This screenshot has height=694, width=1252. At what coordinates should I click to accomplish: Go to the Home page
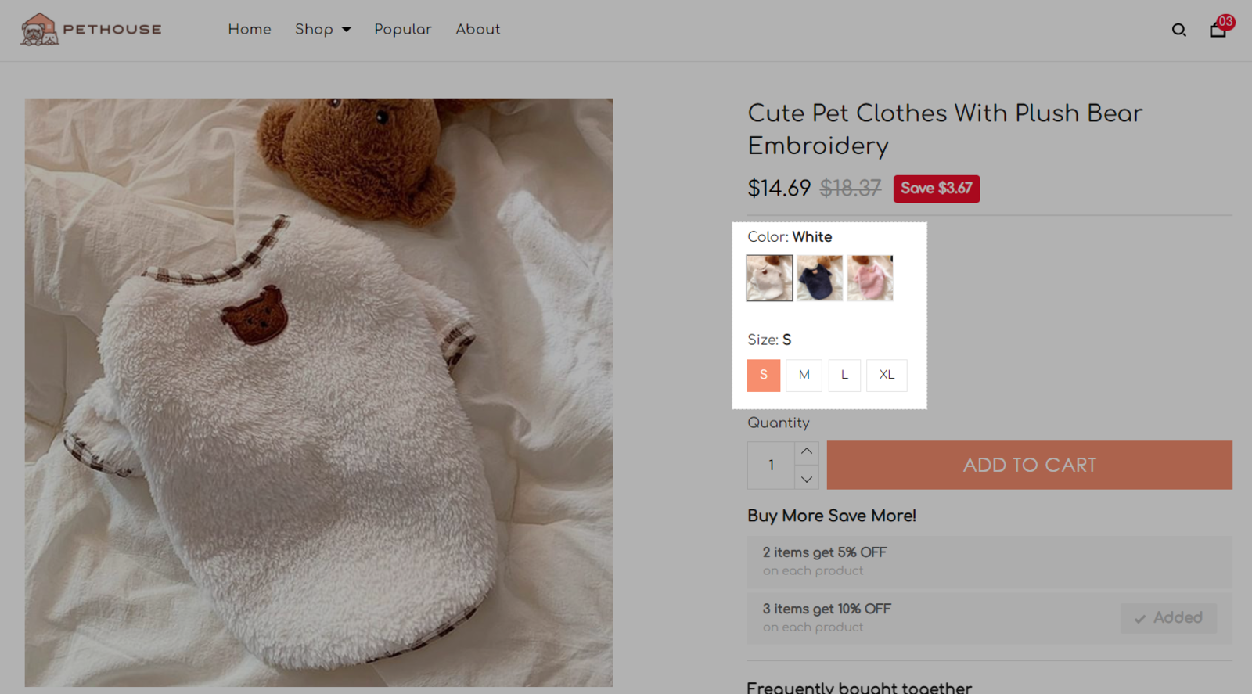tap(250, 30)
